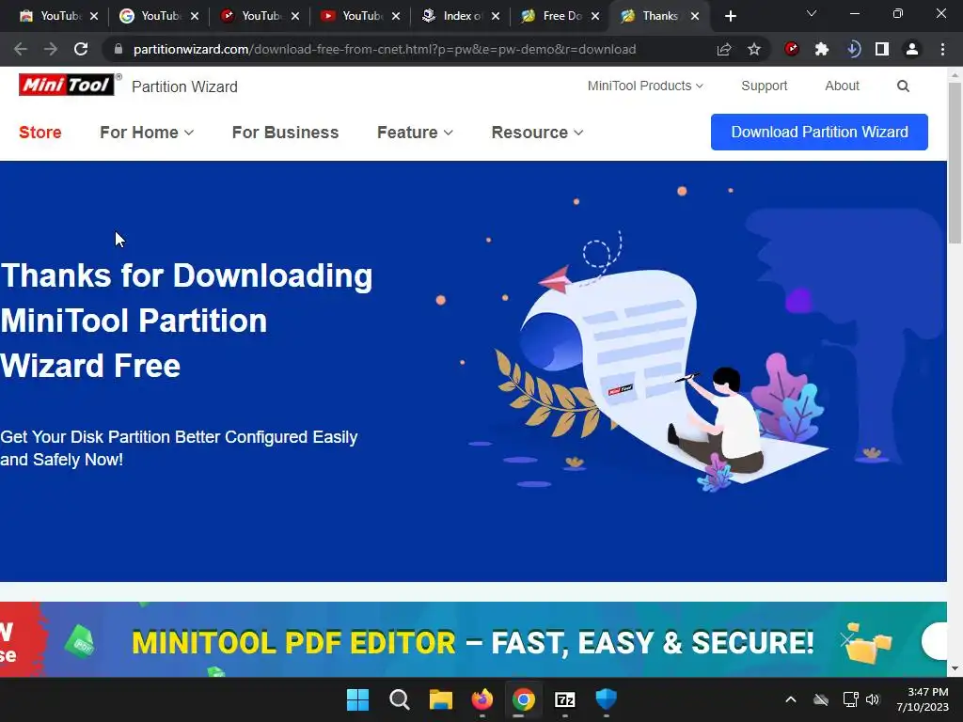Click the page vertical scrollbar thumb
Image resolution: width=963 pixels, height=722 pixels.
[x=955, y=163]
